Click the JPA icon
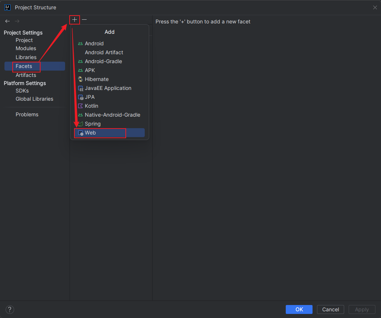 80,97
